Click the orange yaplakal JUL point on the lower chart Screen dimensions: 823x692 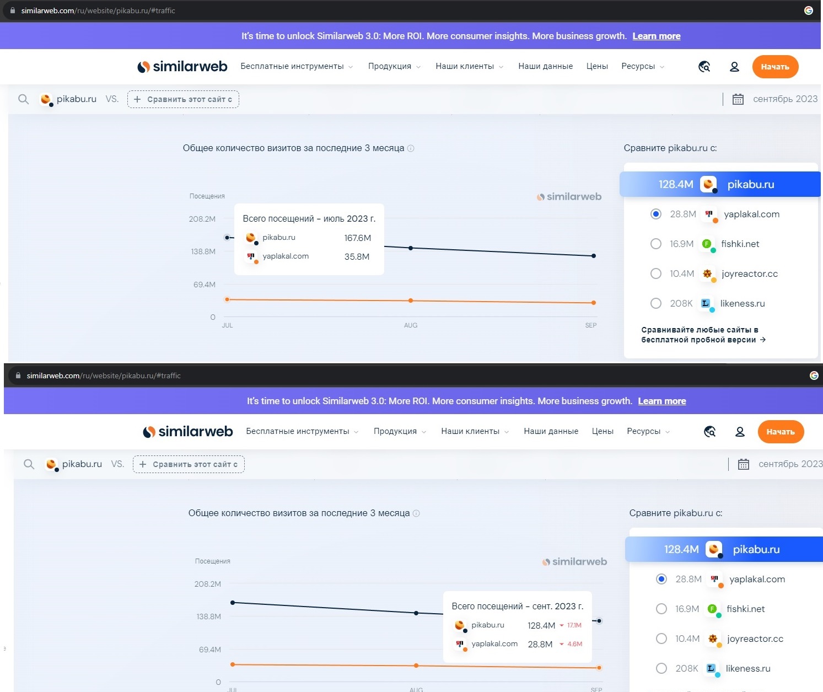233,664
